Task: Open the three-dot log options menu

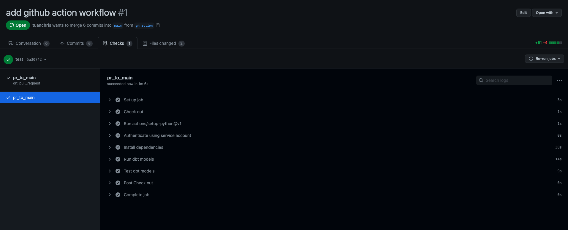Action: coord(559,80)
